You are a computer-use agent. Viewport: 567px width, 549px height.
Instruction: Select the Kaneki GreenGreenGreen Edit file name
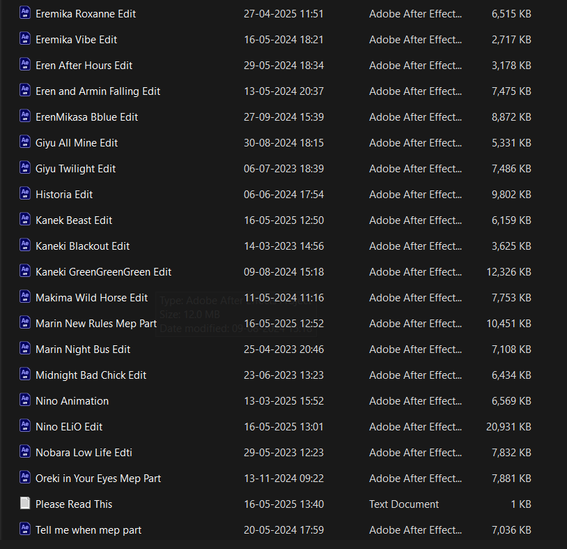pyautogui.click(x=103, y=272)
